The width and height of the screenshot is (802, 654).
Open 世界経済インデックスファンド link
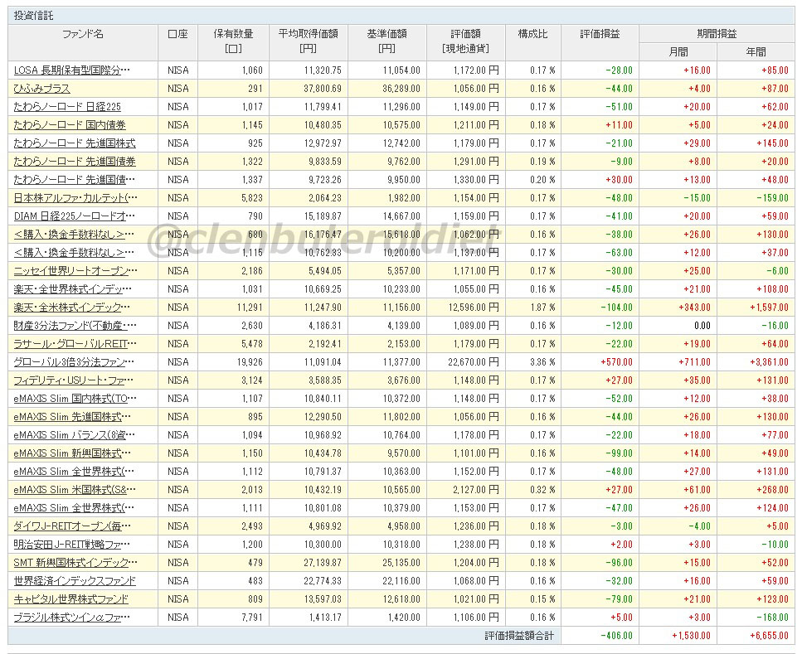click(x=75, y=581)
